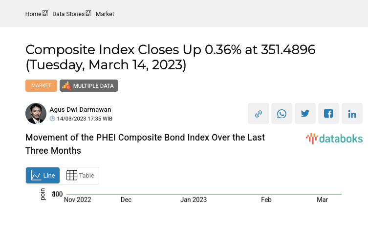
Task: Switch chart to Table view
Action: [80, 176]
